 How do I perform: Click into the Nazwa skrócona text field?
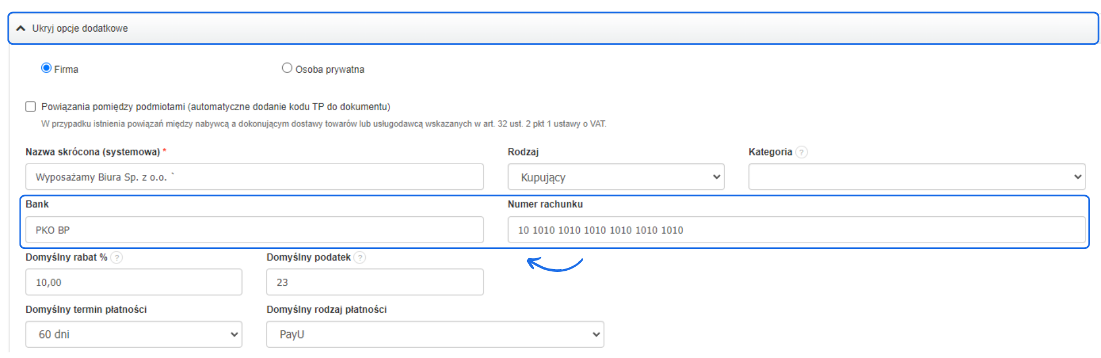(x=254, y=177)
